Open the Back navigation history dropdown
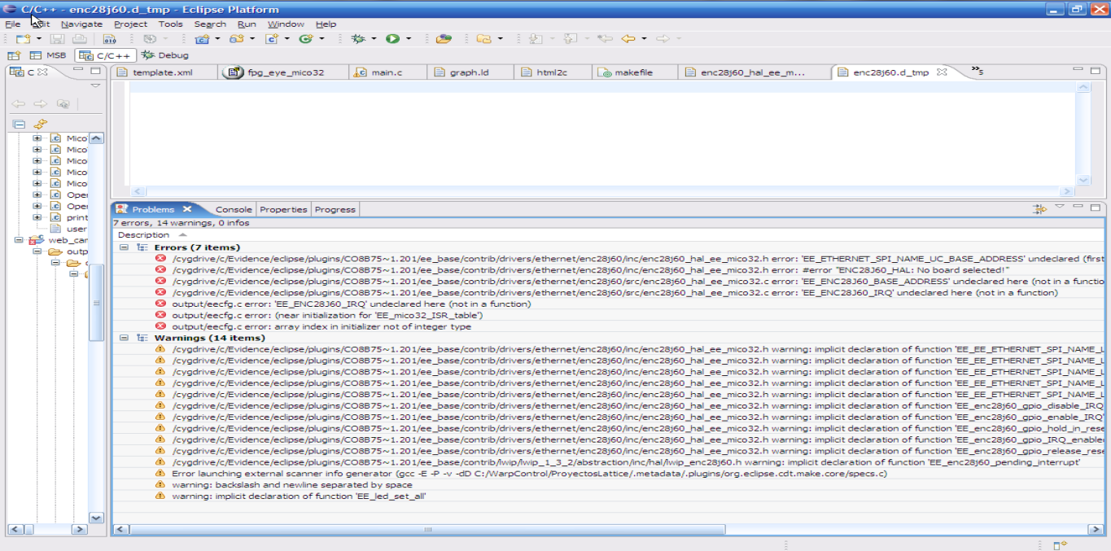 [644, 39]
